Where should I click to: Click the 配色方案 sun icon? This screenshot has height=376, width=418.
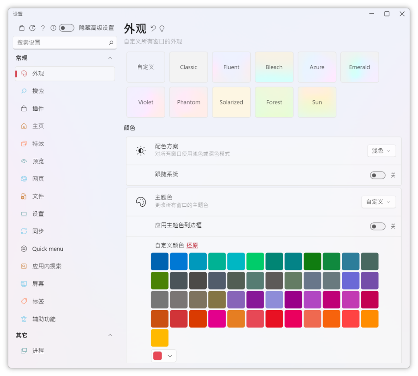[x=141, y=151]
